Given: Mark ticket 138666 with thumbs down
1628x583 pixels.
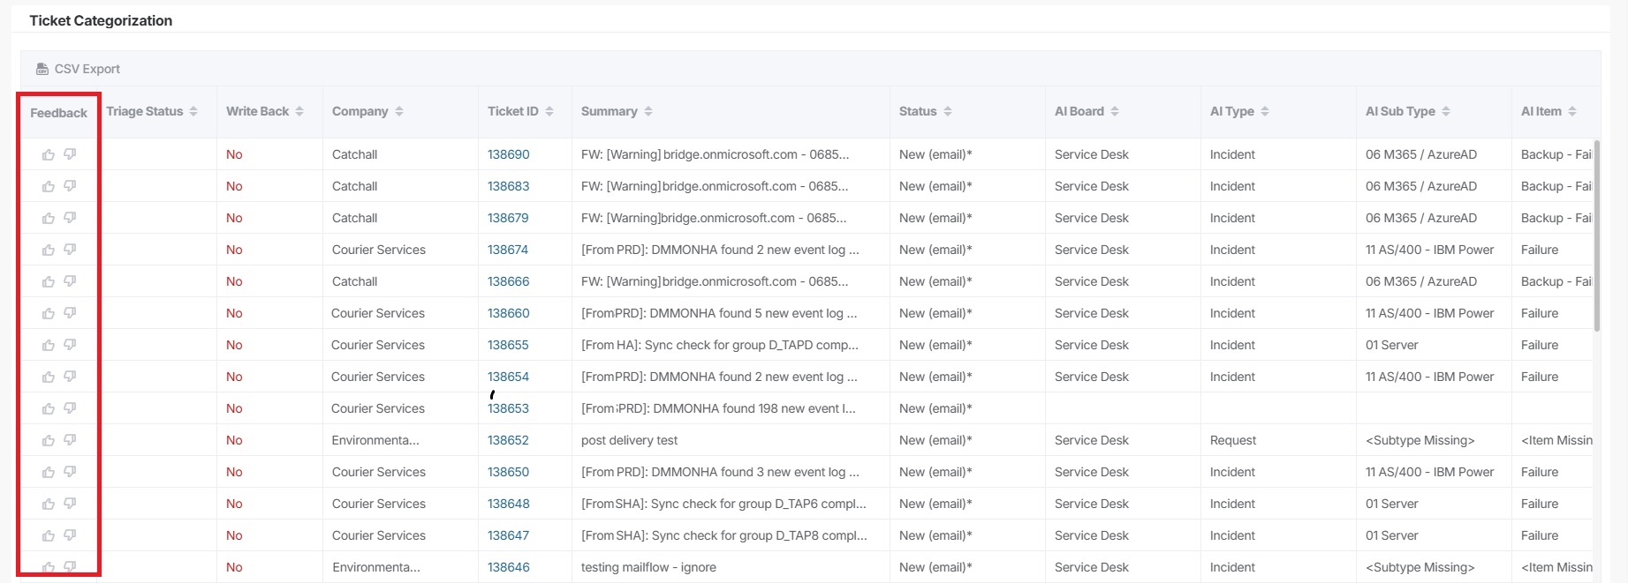Looking at the screenshot, I should 70,281.
